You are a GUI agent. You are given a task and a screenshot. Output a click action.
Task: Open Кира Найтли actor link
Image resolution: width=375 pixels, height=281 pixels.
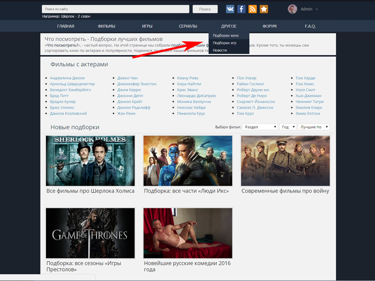tap(189, 84)
